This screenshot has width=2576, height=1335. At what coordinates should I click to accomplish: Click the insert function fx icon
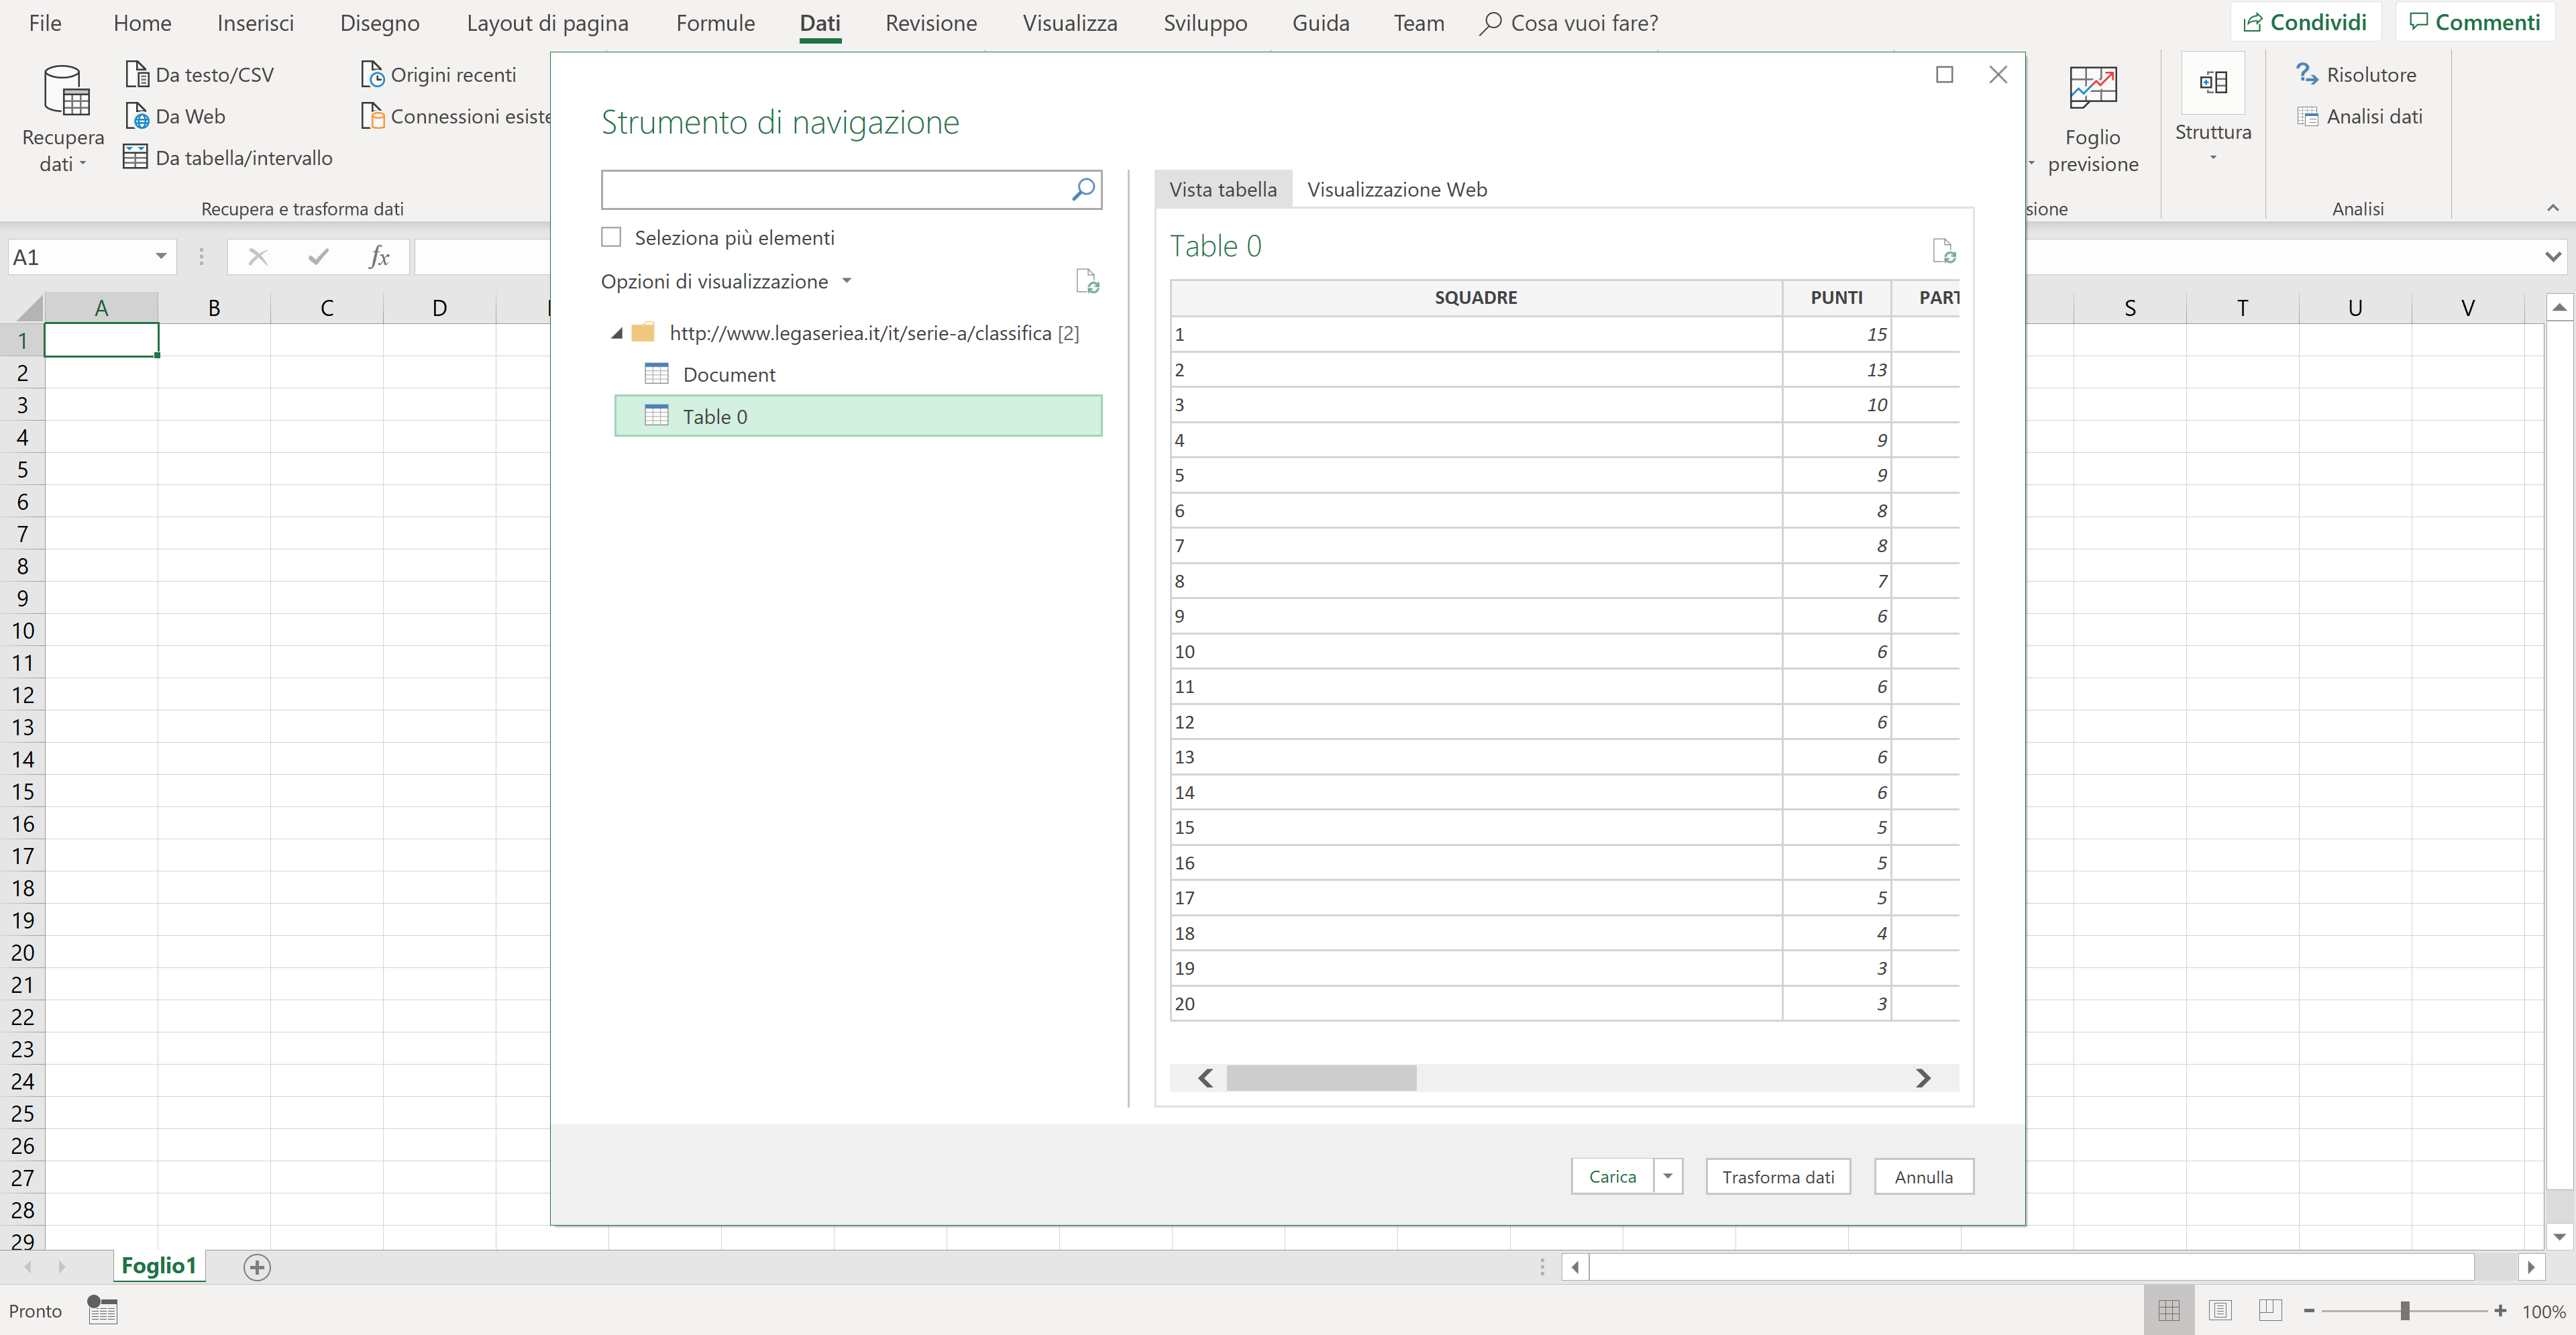(378, 257)
